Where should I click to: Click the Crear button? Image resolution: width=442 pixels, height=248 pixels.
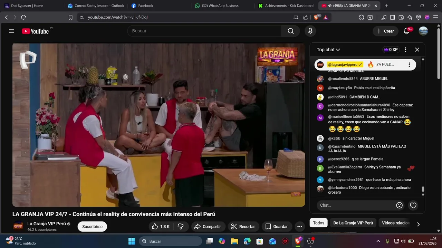tap(385, 31)
